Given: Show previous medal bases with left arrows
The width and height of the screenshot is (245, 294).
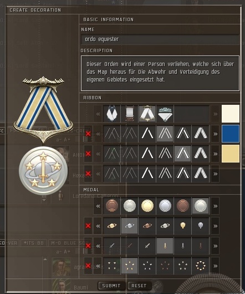Looking at the screenshot, I should [98, 206].
